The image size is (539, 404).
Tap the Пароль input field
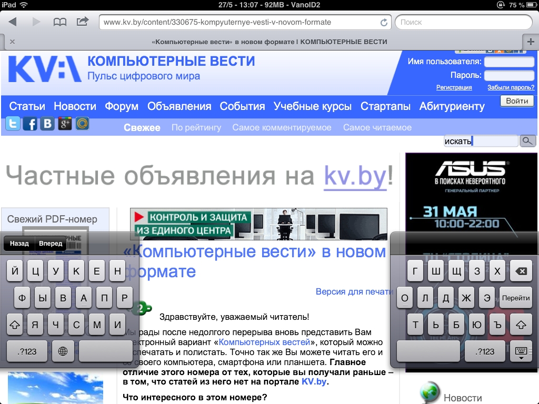509,75
